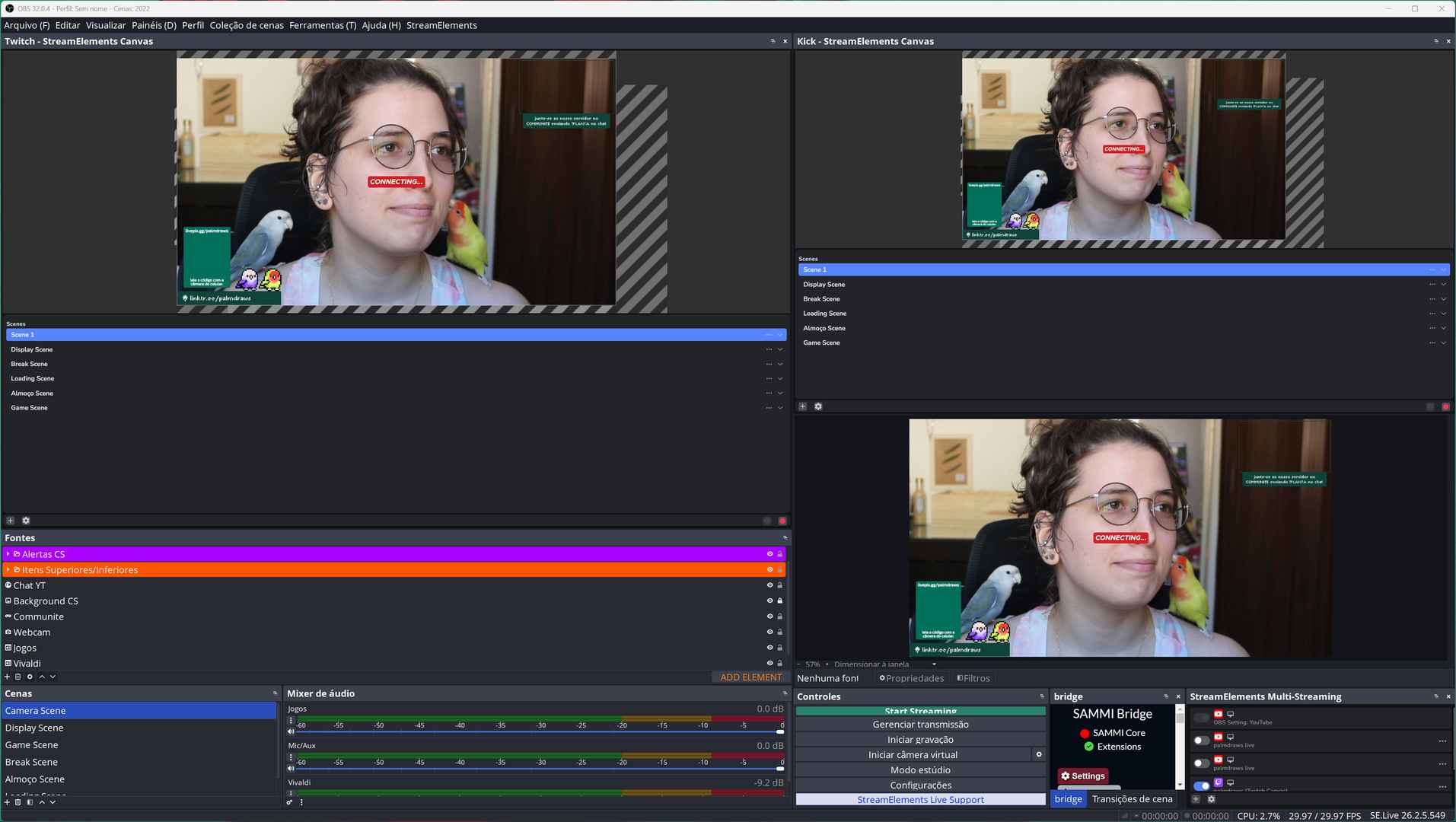Click Multi-Streaming panel settings gear icon
Screen dimensions: 1456x822
(1212, 799)
